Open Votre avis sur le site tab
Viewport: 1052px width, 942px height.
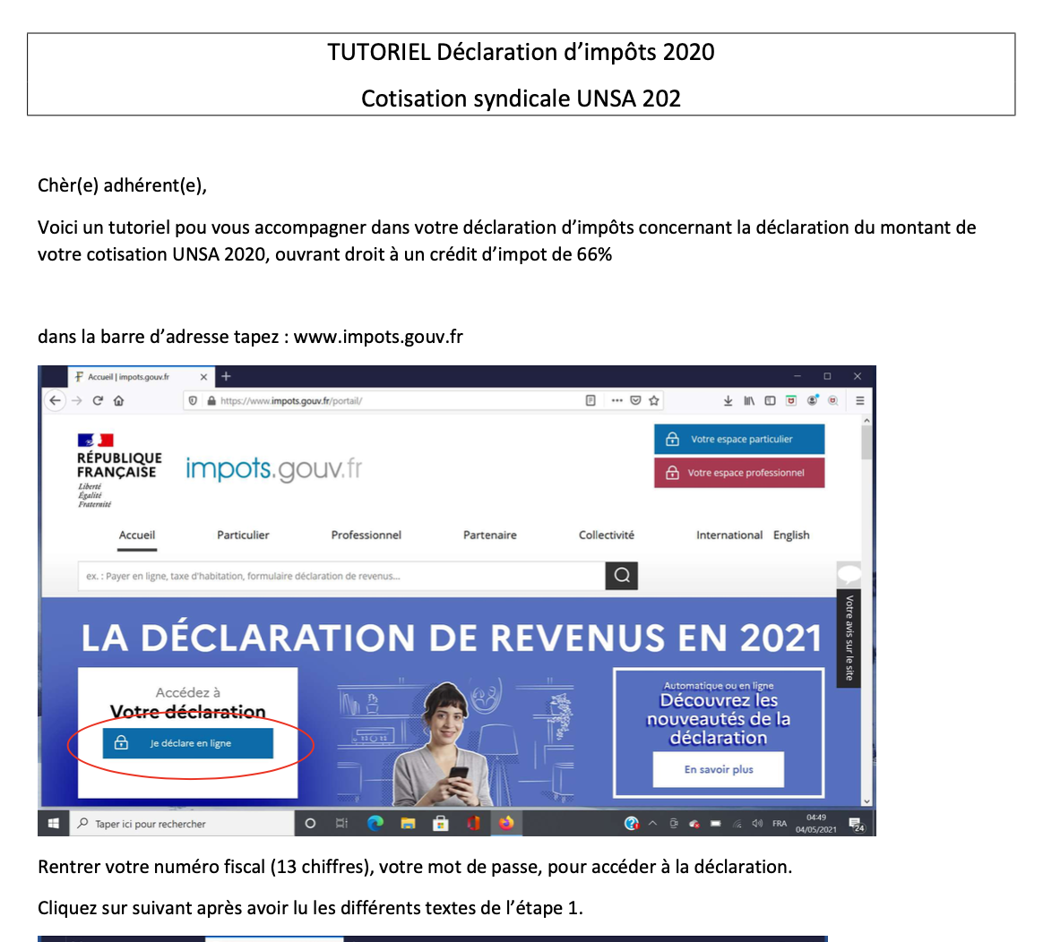[849, 638]
